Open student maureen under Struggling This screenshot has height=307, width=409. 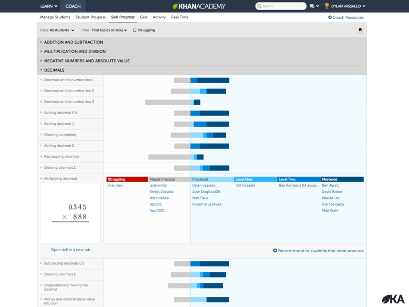pyautogui.click(x=115, y=185)
